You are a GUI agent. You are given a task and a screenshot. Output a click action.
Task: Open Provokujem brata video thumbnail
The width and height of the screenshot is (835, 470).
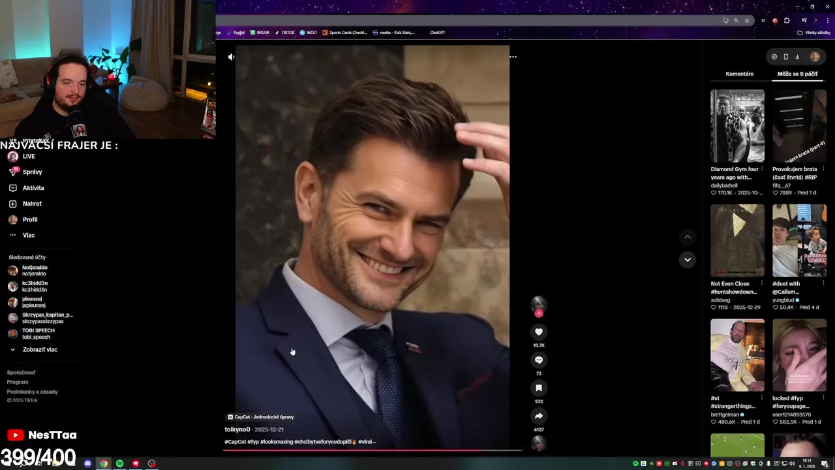click(x=799, y=126)
